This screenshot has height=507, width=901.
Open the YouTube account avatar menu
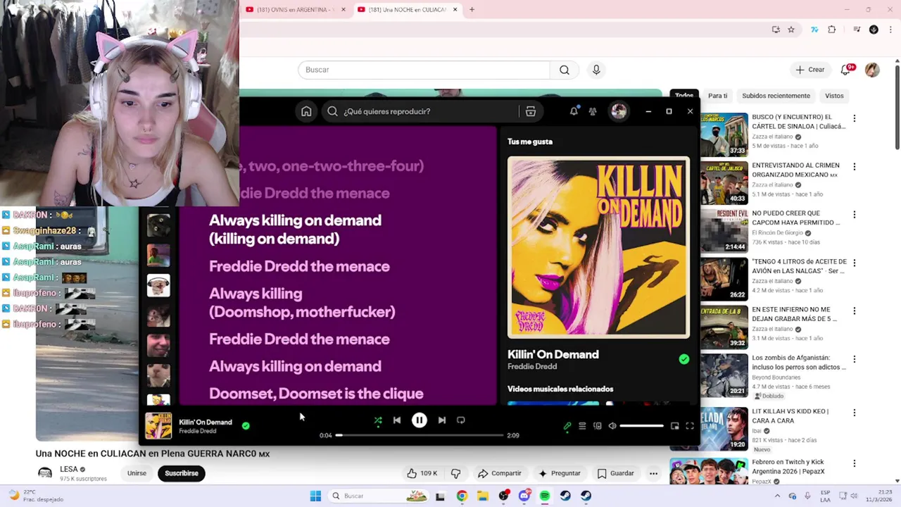pos(872,70)
